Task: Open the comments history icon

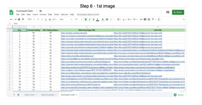Action: coord(168,12)
